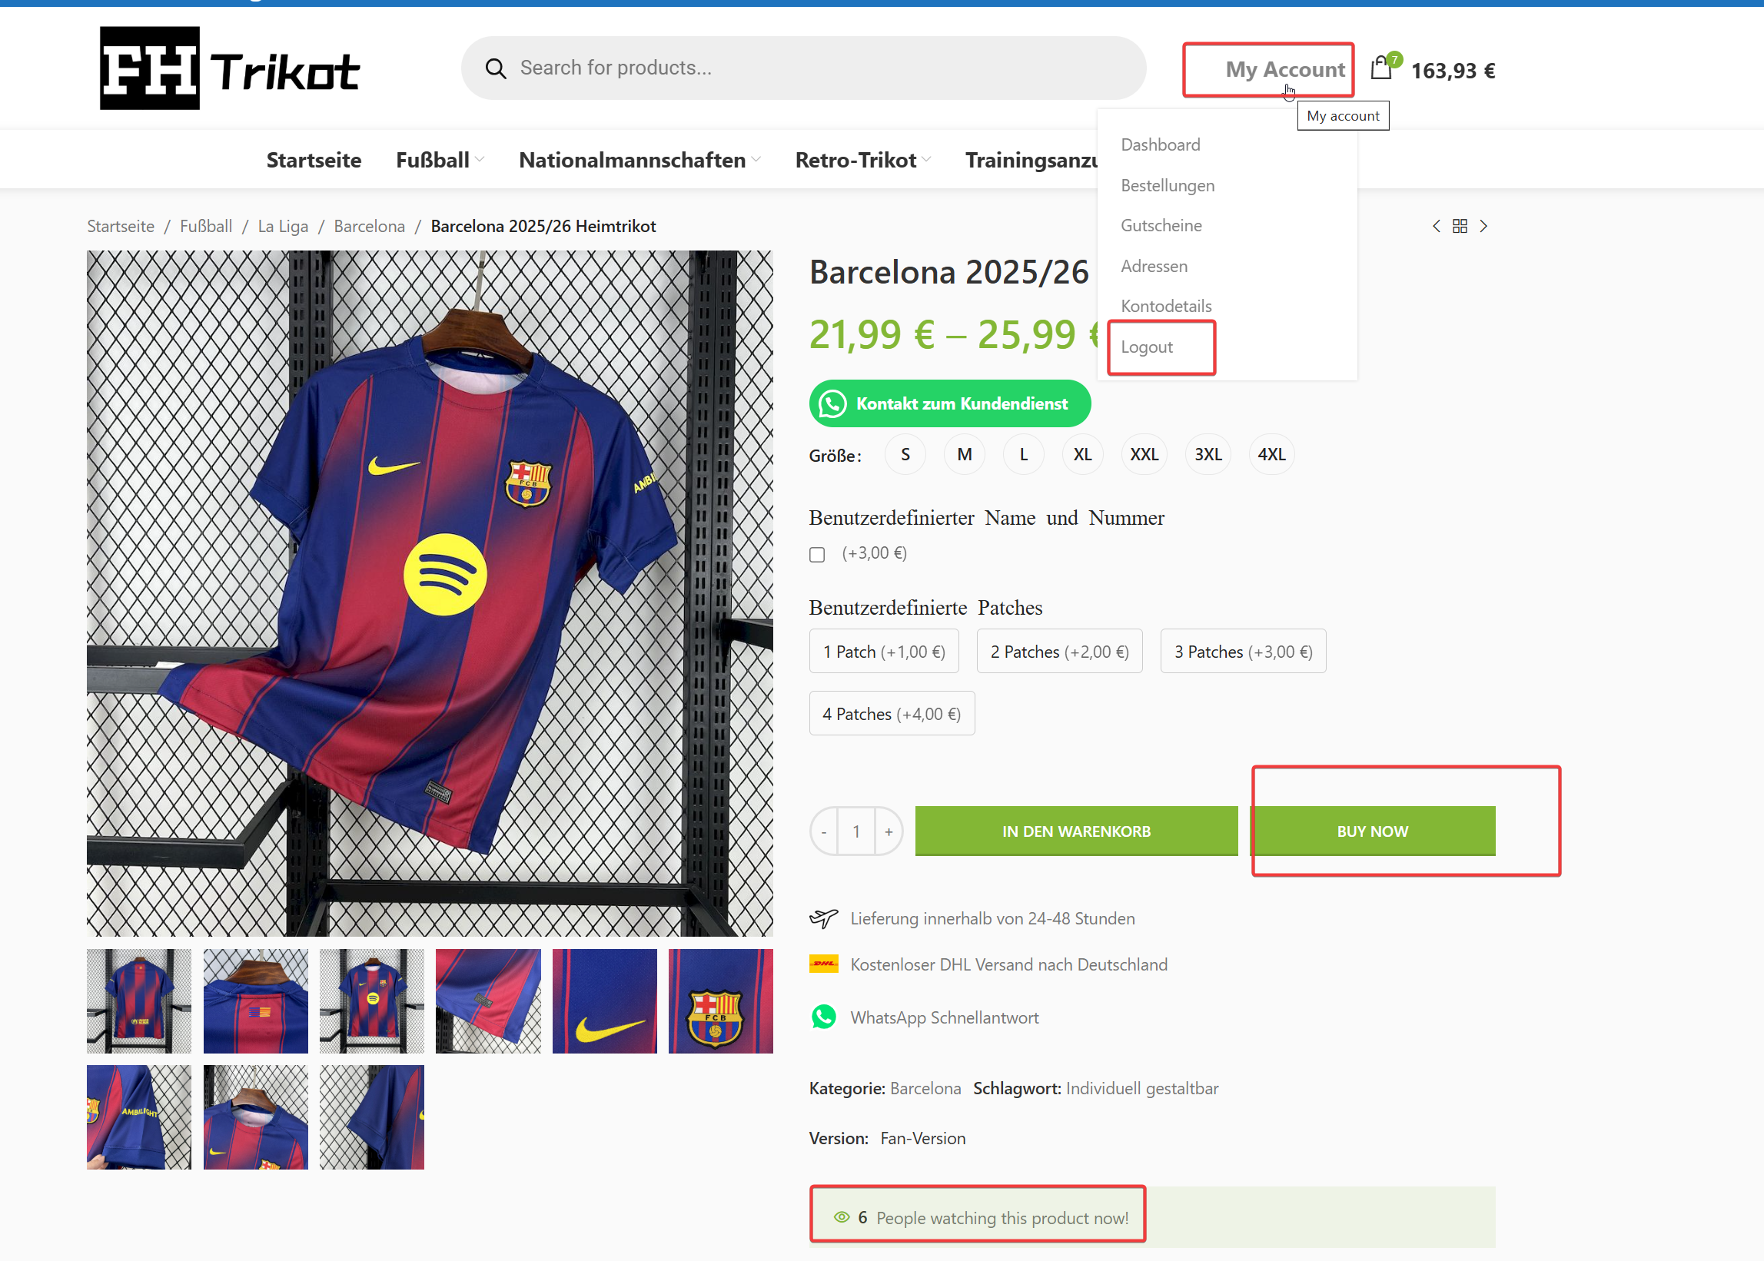1764x1261 pixels.
Task: Select the Nike swoosh thumbnail
Action: coord(604,1001)
